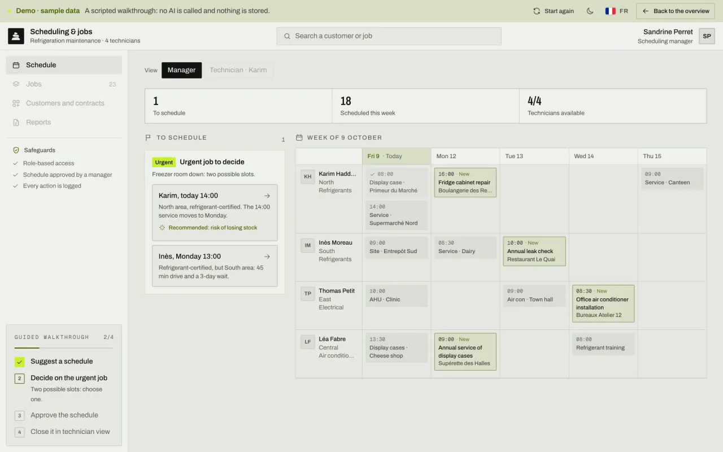Viewport: 723px width, 452px height.
Task: Click the arrow on Inès, Monday 13:00 slot
Action: 267,257
